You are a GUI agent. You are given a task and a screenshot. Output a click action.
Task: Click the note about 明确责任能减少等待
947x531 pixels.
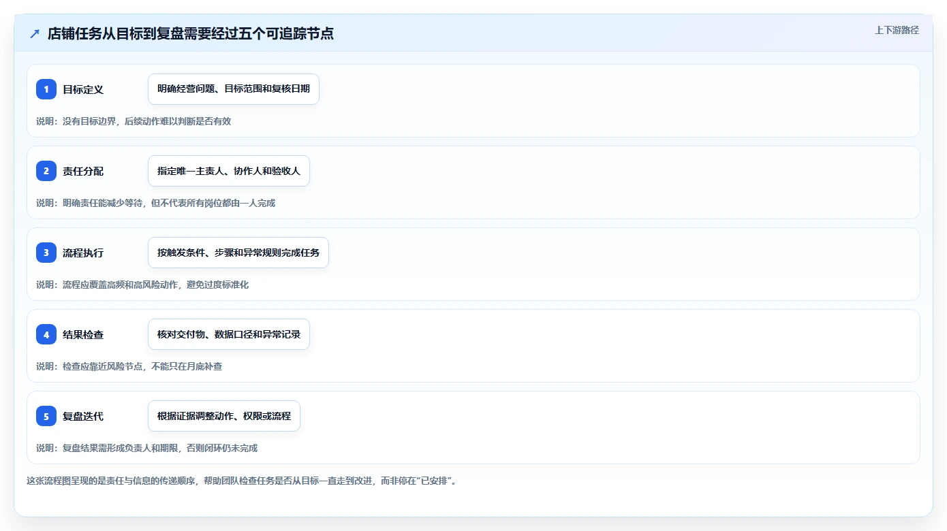click(155, 203)
